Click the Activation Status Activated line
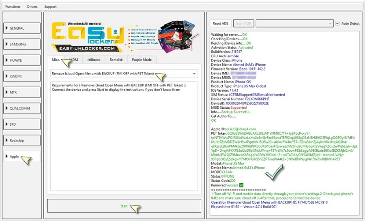 [x=232, y=47]
